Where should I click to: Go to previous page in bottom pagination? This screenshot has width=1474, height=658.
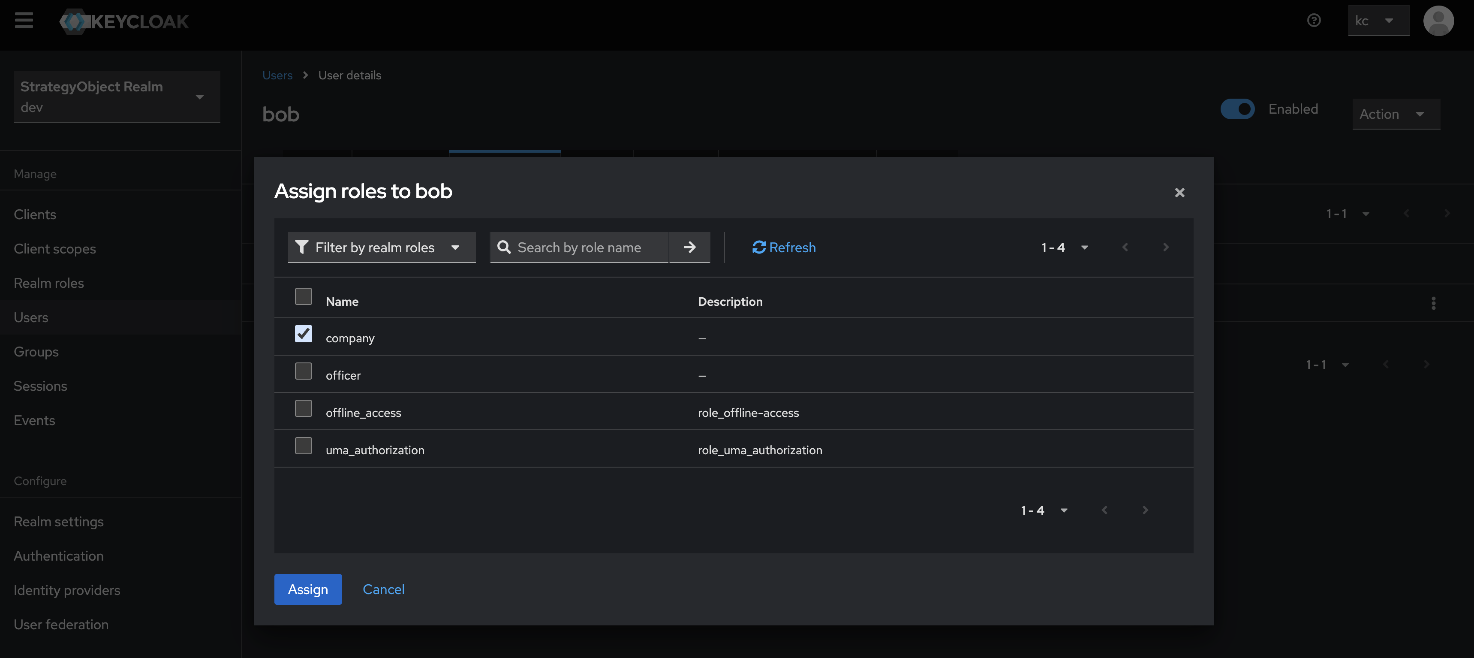[1104, 510]
